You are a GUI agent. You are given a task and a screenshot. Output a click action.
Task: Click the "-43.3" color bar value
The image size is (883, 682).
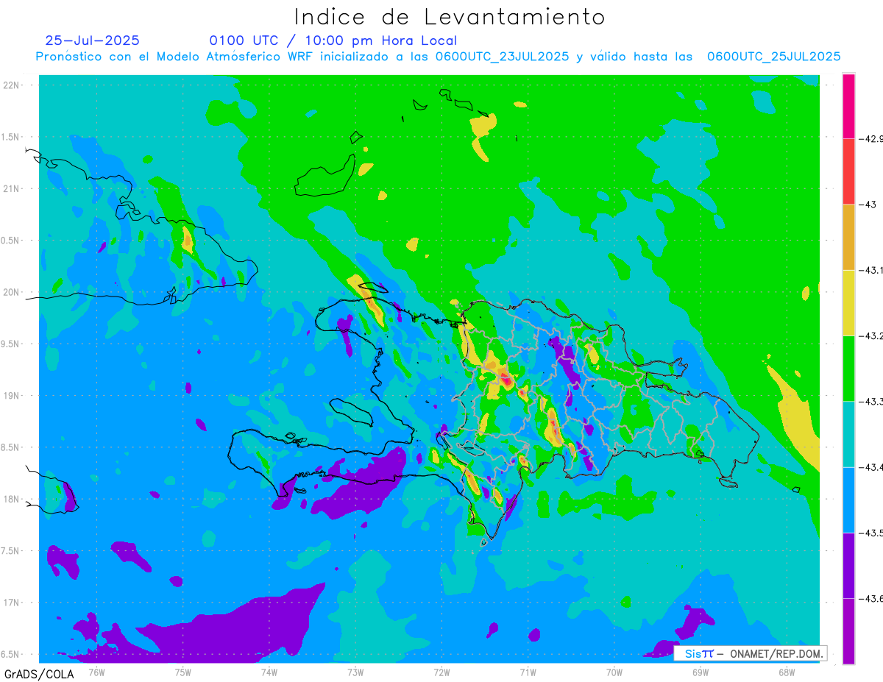tap(871, 401)
